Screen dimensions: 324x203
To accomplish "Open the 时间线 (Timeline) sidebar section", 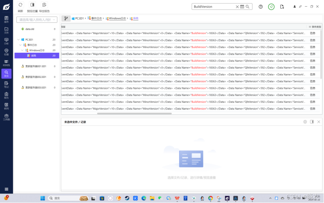I will point(6,63).
